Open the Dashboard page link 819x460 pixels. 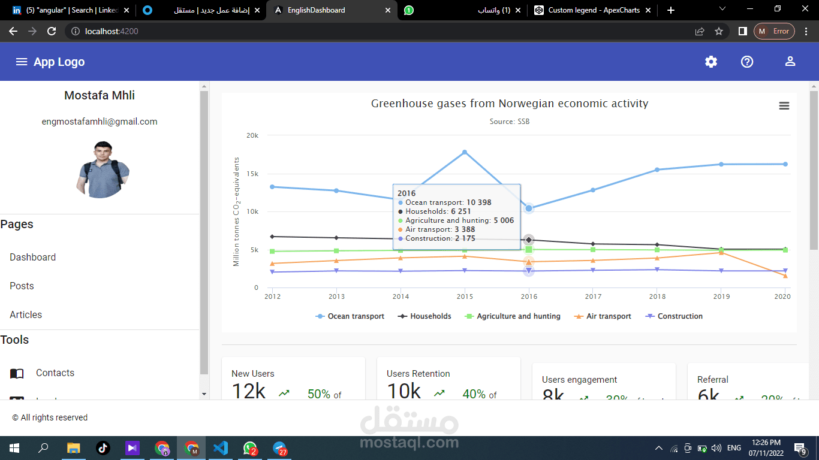click(32, 257)
